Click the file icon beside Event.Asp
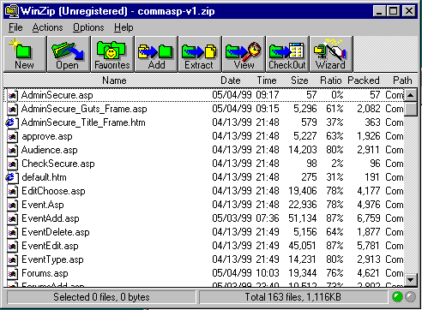 (12, 205)
